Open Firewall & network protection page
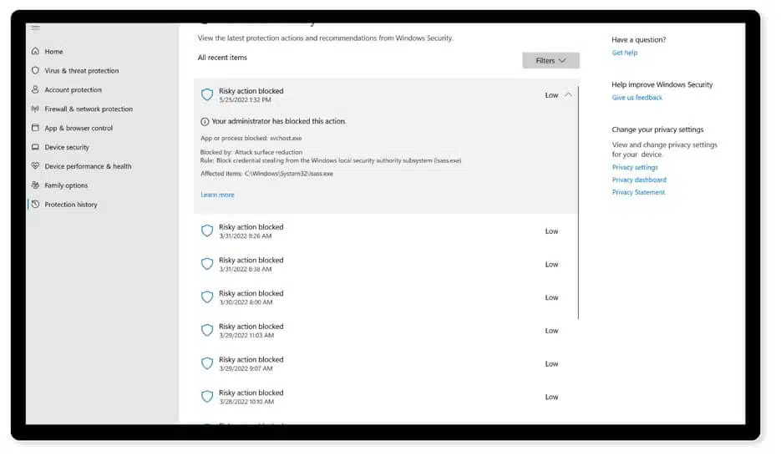 tap(89, 109)
